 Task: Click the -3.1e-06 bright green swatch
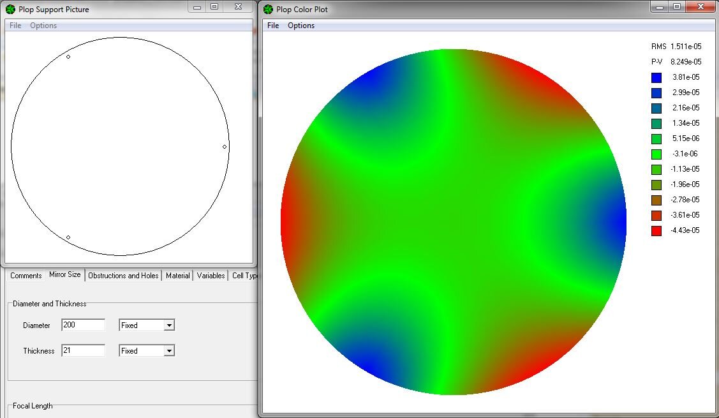point(656,154)
